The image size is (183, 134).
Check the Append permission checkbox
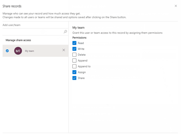click(x=74, y=61)
